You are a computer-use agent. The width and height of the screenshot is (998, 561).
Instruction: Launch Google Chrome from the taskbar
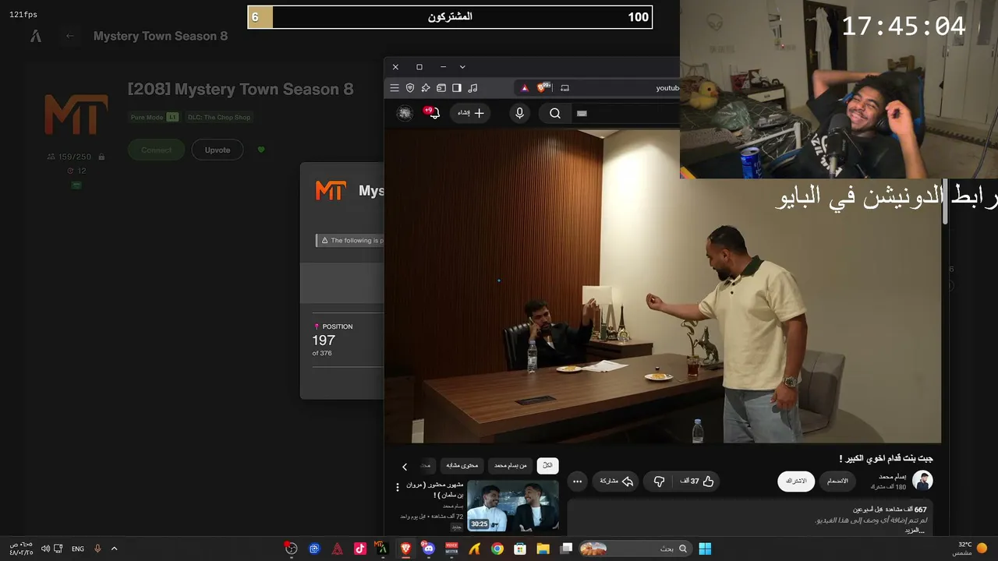tap(497, 549)
